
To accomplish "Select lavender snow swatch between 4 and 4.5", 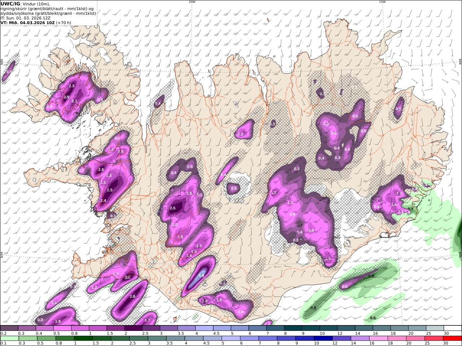I will click(204, 328).
